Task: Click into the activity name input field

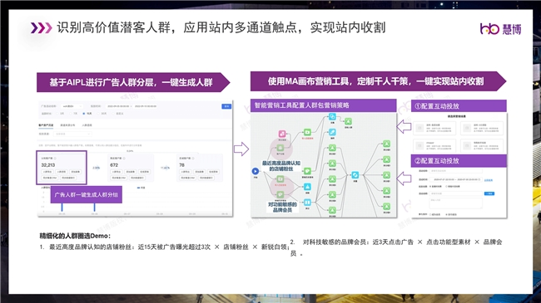Action: (456, 171)
